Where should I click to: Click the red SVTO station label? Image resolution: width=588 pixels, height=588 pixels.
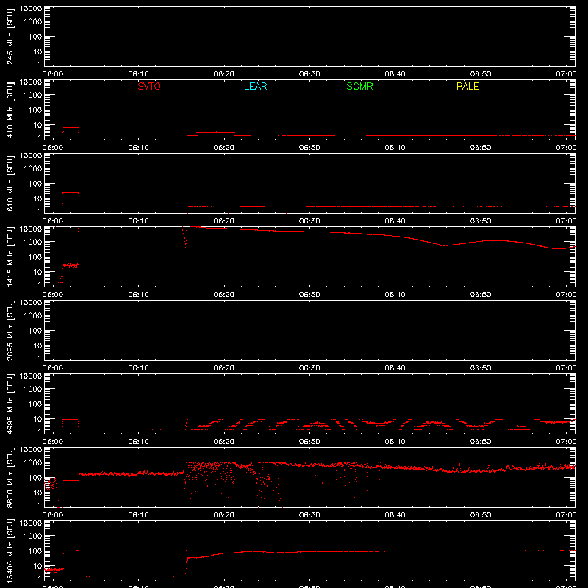[149, 86]
